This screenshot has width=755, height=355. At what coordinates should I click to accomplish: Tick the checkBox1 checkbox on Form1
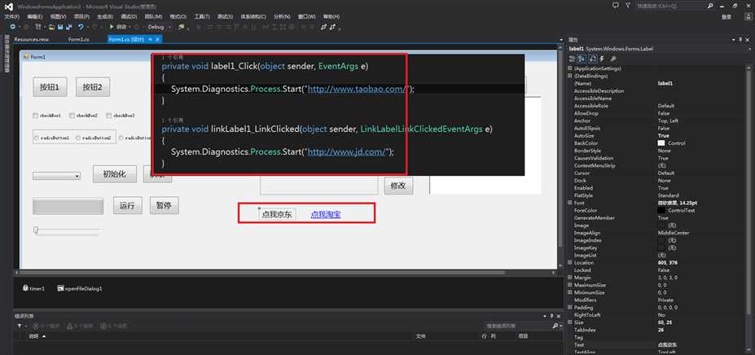35,116
